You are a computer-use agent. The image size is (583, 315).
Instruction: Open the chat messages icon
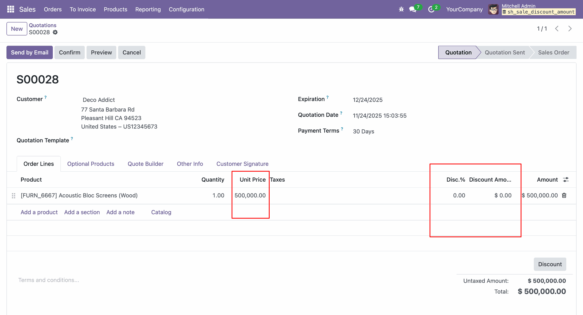(x=412, y=9)
